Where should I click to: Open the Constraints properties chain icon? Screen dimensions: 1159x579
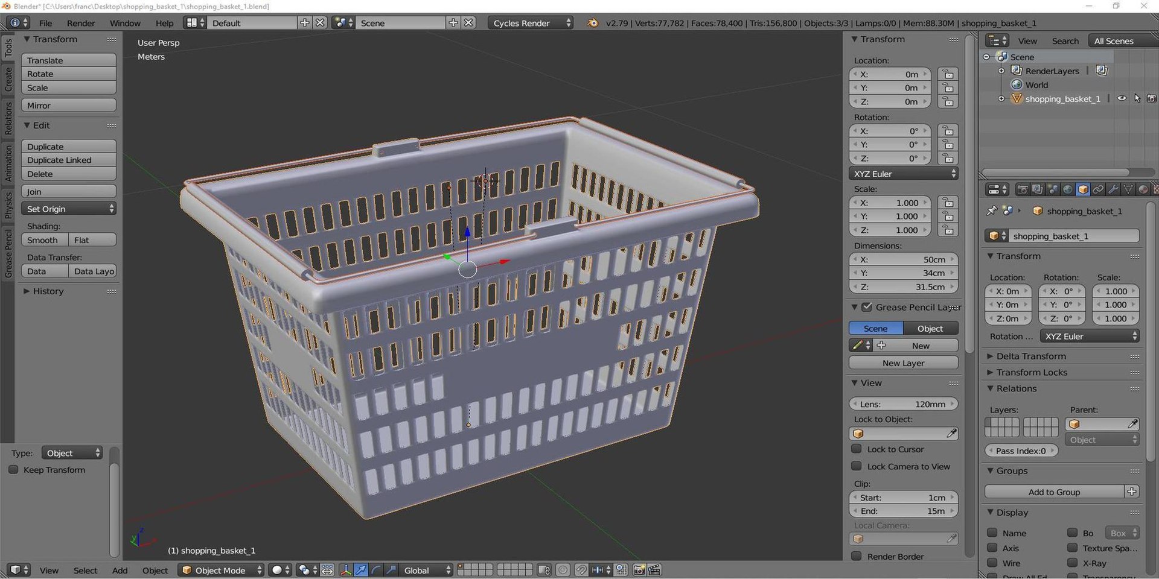[1098, 189]
